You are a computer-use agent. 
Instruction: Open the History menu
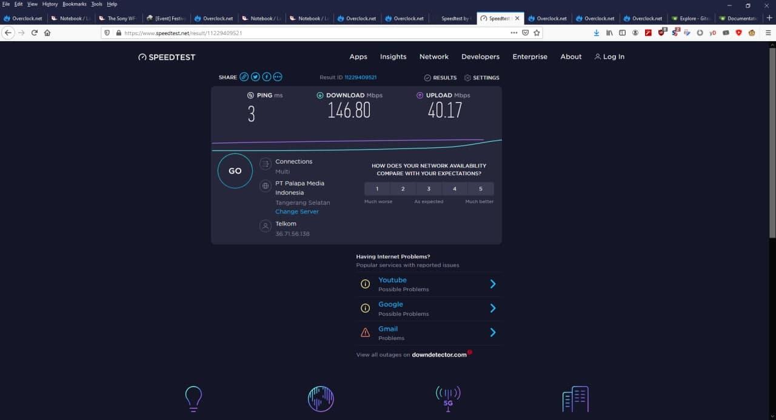pos(50,4)
